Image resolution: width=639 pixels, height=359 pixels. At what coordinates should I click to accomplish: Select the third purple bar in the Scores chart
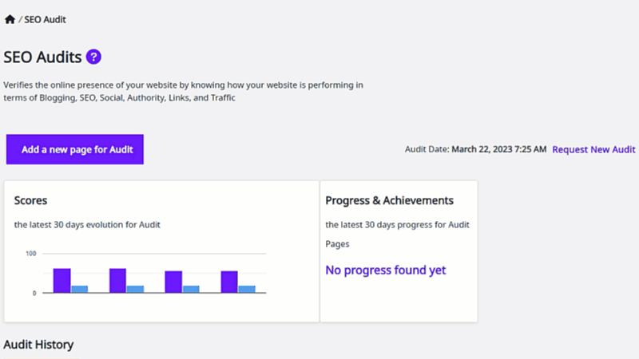coord(173,282)
